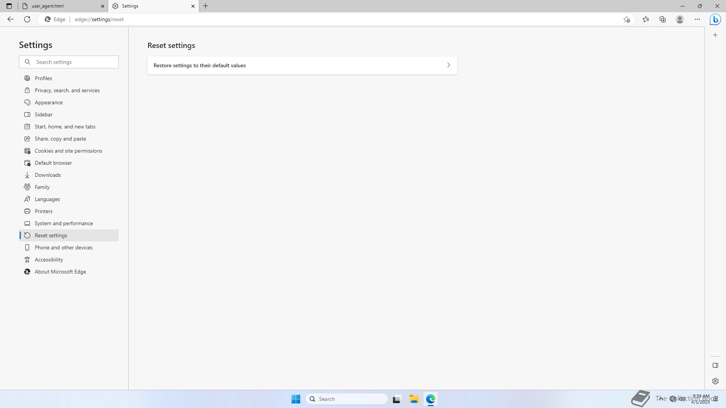This screenshot has height=408, width=726.
Task: Go to System and performance settings
Action: pos(64,223)
